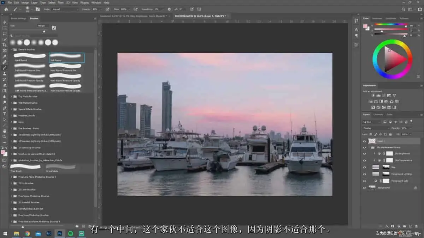
Task: Open the Filter menu
Action: pos(61,2)
